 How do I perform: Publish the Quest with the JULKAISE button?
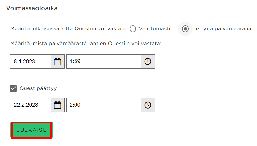click(32, 130)
